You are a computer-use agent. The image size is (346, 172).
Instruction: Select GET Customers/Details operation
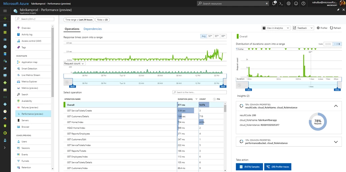click(x=143, y=116)
